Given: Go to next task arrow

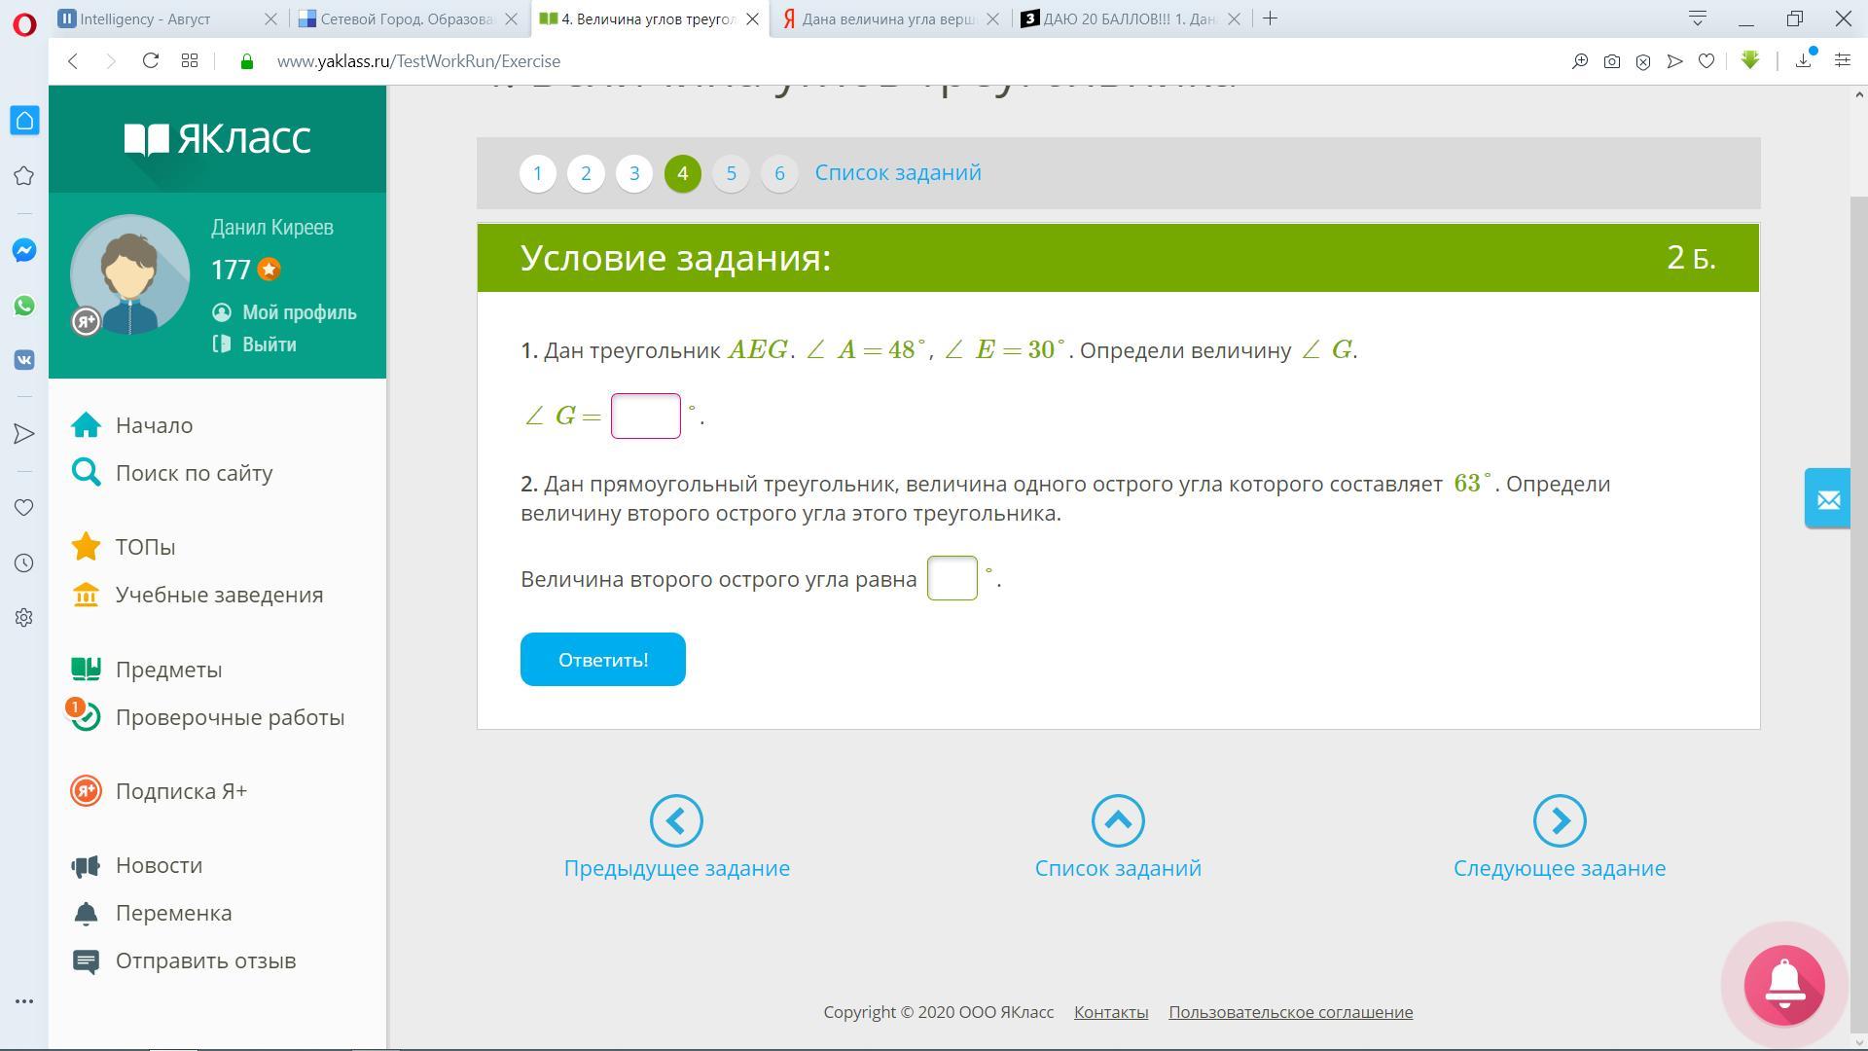Looking at the screenshot, I should pos(1559,821).
